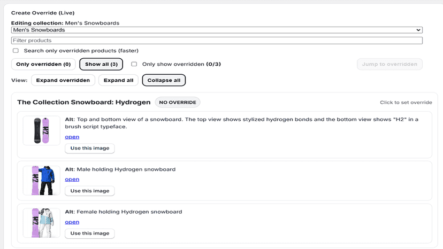The height and width of the screenshot is (249, 443).
Task: Click Expand overridden view button
Action: (x=63, y=80)
